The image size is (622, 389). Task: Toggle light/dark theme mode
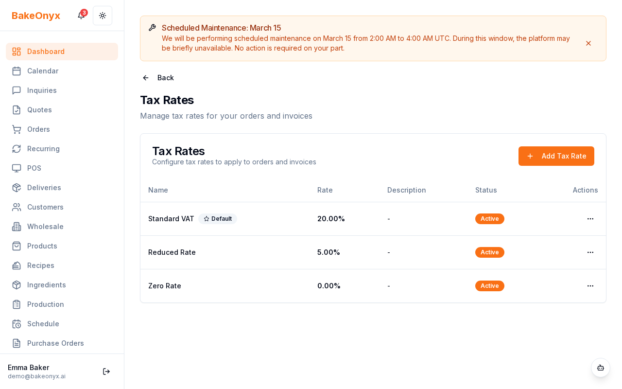pos(103,16)
